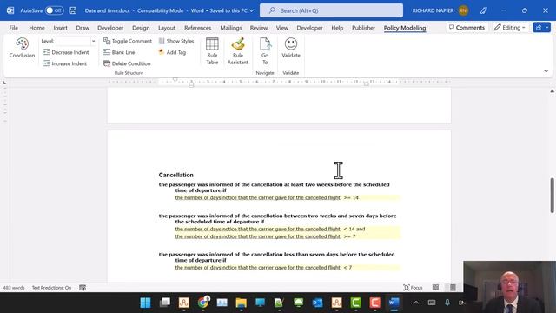Click the scroll up arrow
The height and width of the screenshot is (313, 556).
pos(553,91)
